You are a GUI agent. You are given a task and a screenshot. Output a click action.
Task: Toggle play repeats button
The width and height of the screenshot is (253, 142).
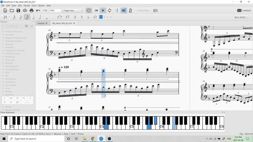click(116, 11)
